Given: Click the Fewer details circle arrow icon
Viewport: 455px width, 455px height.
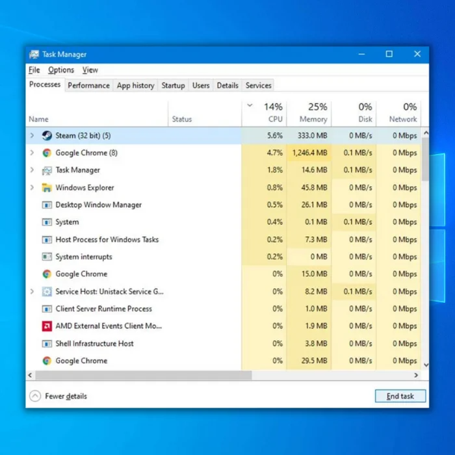Looking at the screenshot, I should (35, 396).
